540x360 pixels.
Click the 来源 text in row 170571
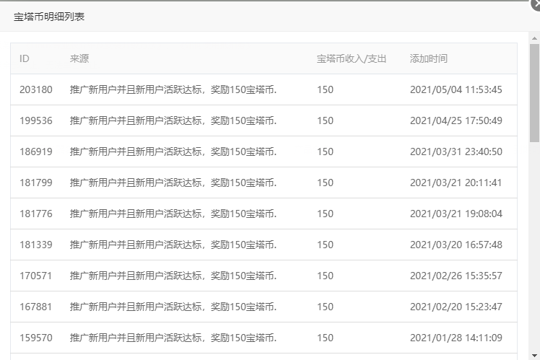pyautogui.click(x=173, y=276)
